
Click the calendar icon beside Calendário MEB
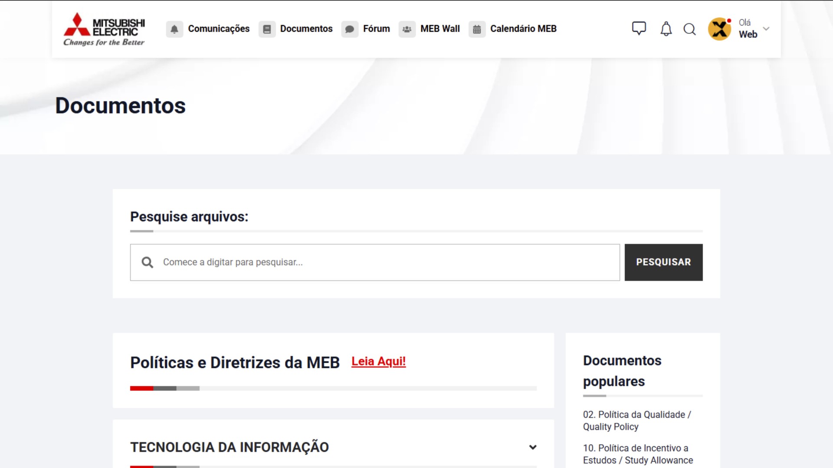point(477,29)
